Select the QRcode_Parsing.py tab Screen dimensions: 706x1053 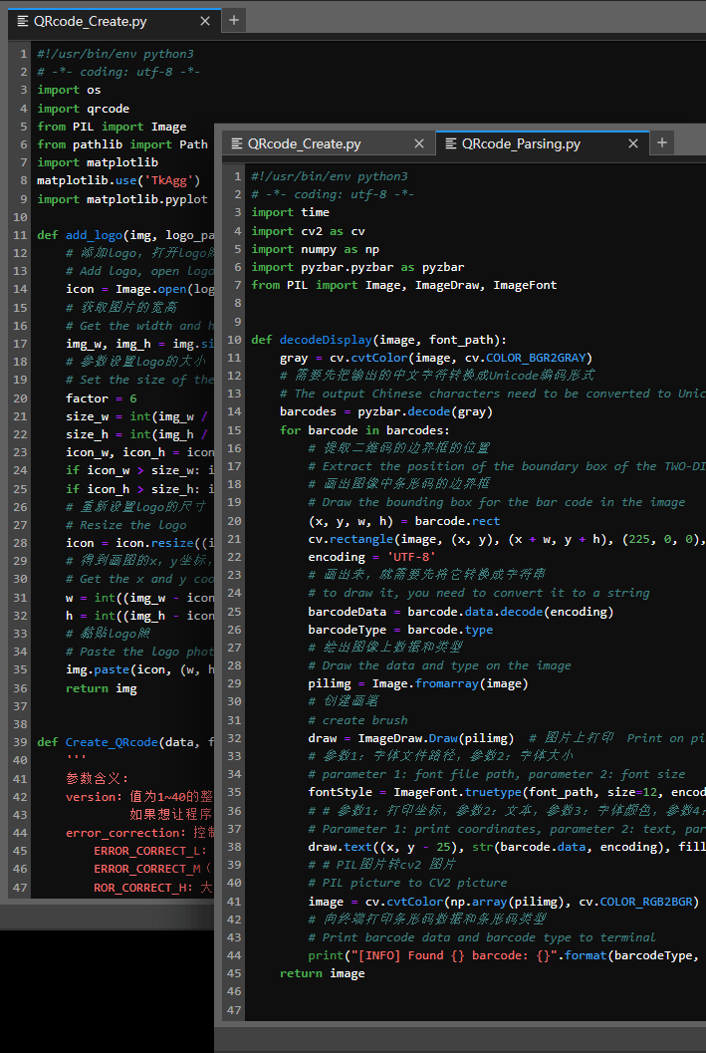(543, 143)
